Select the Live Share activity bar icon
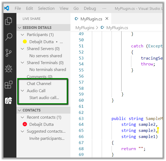 click(x=9, y=101)
